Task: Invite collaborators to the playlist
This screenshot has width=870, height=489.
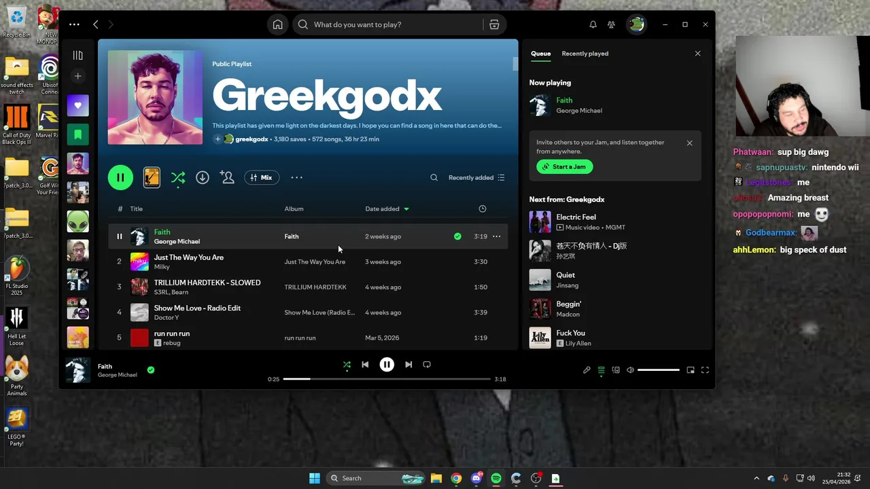Action: point(227,177)
